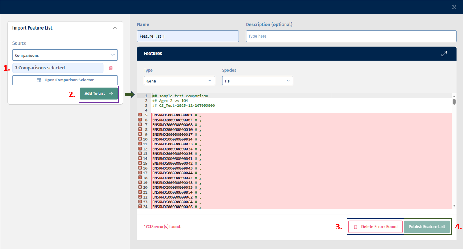463x250 pixels.
Task: Click Publish Feature List button
Action: pyautogui.click(x=427, y=227)
